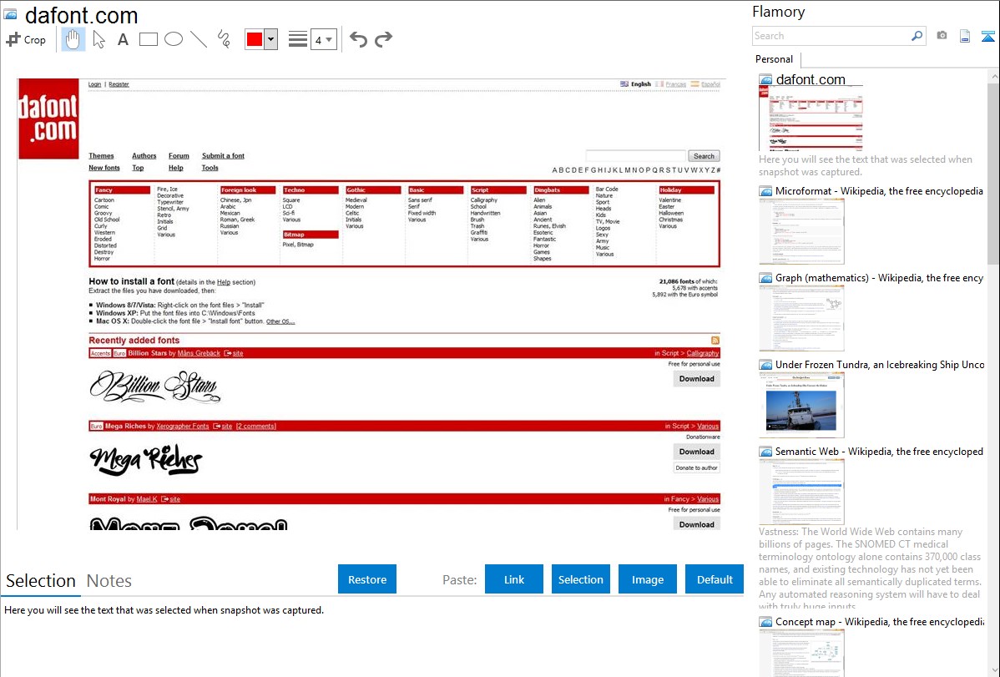The image size is (1000, 677).
Task: Click icon beside Graph (mathematics) title
Action: (x=765, y=278)
